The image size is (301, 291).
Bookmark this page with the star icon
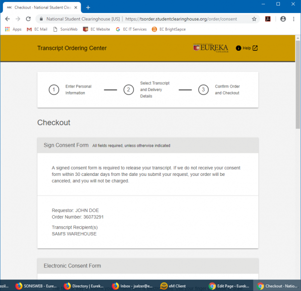coord(254,19)
